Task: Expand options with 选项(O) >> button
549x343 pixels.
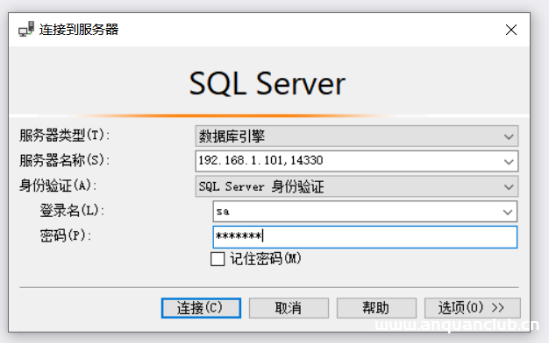Action: pyautogui.click(x=473, y=308)
